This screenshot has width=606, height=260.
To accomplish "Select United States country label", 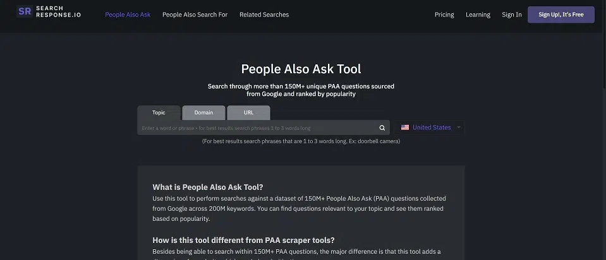I will tap(432, 127).
